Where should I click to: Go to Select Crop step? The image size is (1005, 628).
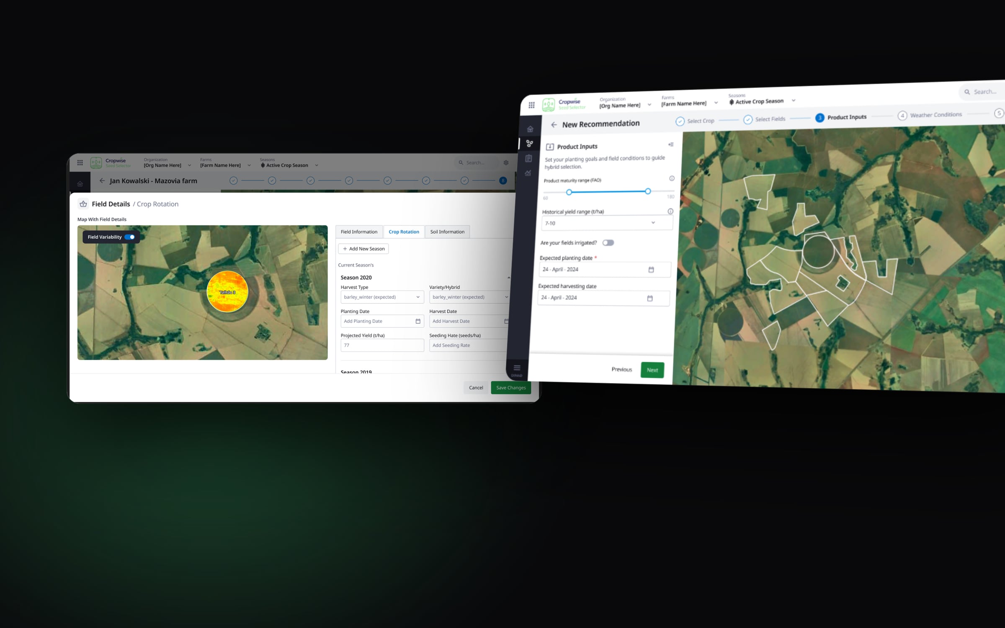[x=695, y=121]
